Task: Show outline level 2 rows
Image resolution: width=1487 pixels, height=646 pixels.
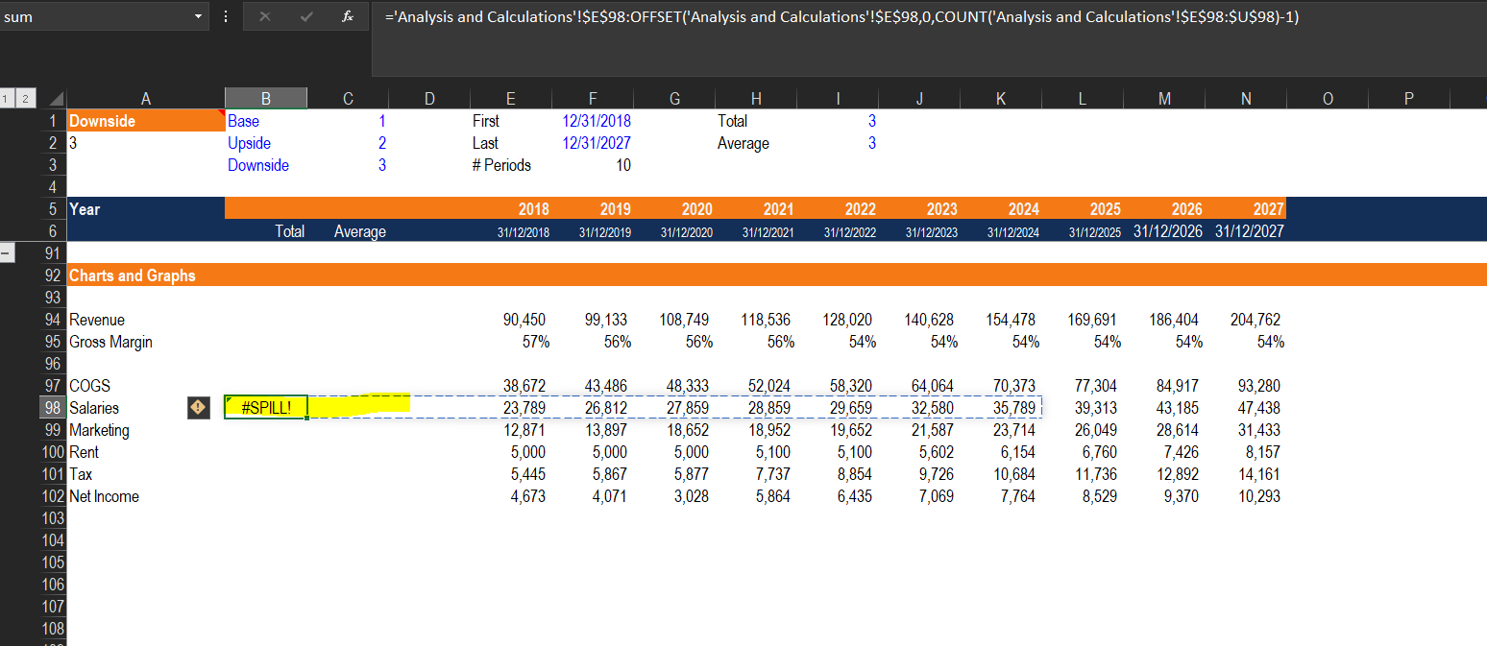Action: pyautogui.click(x=24, y=99)
